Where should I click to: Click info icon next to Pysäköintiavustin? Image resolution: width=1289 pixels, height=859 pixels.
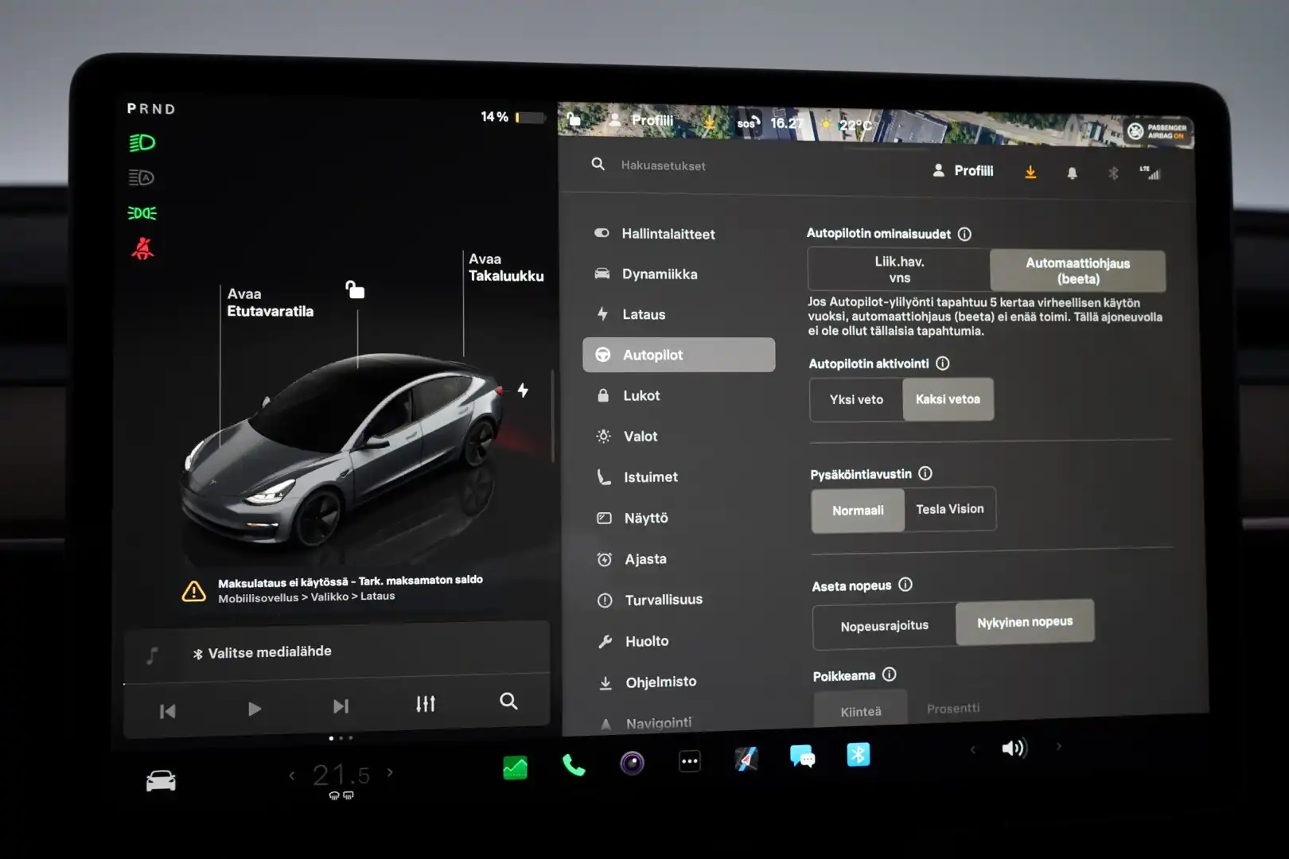point(925,473)
